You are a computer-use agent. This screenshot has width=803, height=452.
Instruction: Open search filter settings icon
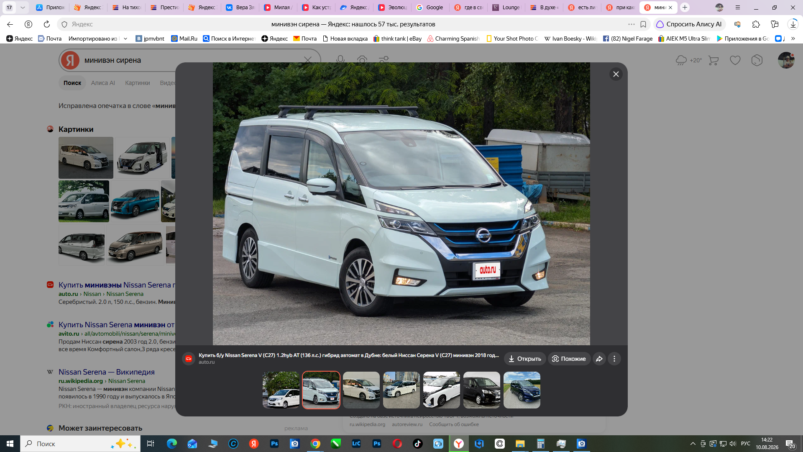tap(384, 60)
